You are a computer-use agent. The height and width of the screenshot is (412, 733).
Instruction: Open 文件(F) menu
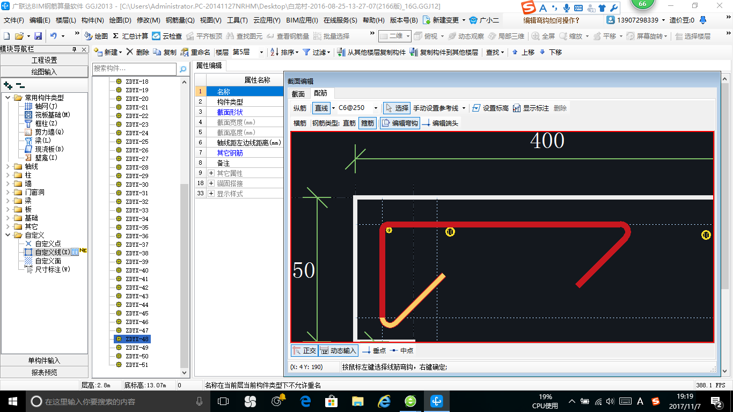coord(14,20)
